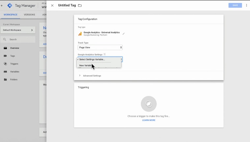
Task: Click the Tag Manager logo icon
Action: 10,6
